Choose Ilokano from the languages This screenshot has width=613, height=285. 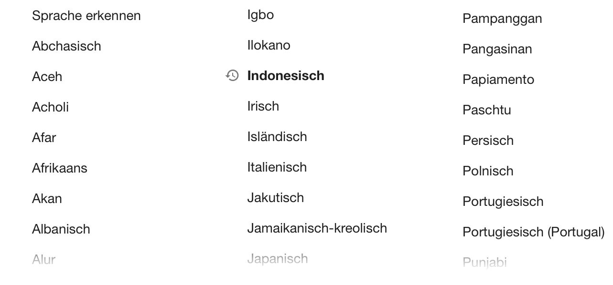pos(269,45)
